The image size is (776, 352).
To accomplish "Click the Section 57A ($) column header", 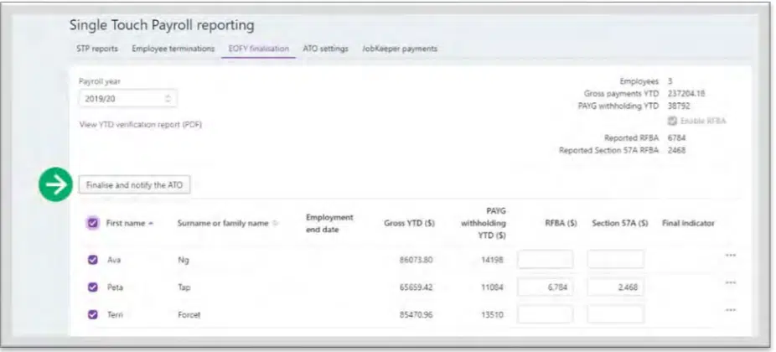I will (x=620, y=223).
